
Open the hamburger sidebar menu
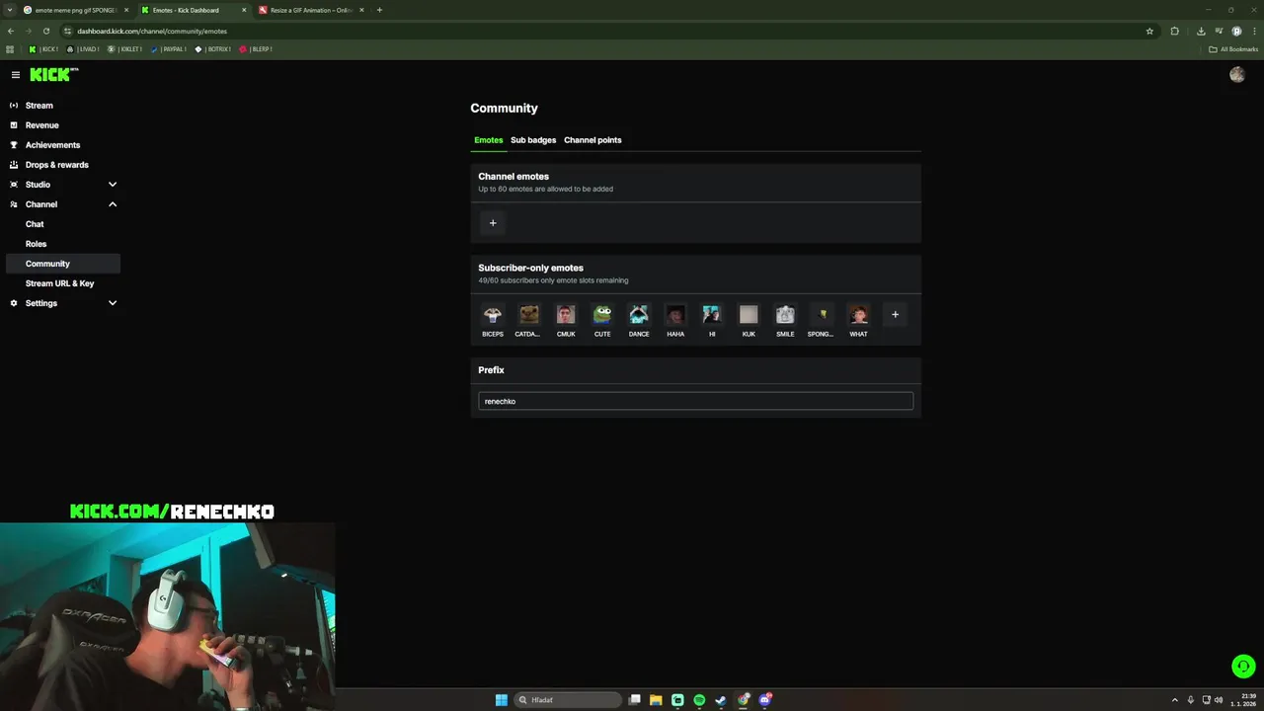pos(16,75)
